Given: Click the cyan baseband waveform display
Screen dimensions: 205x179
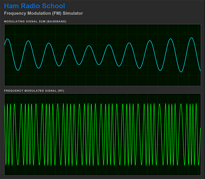Looking at the screenshot, I should click(102, 55).
